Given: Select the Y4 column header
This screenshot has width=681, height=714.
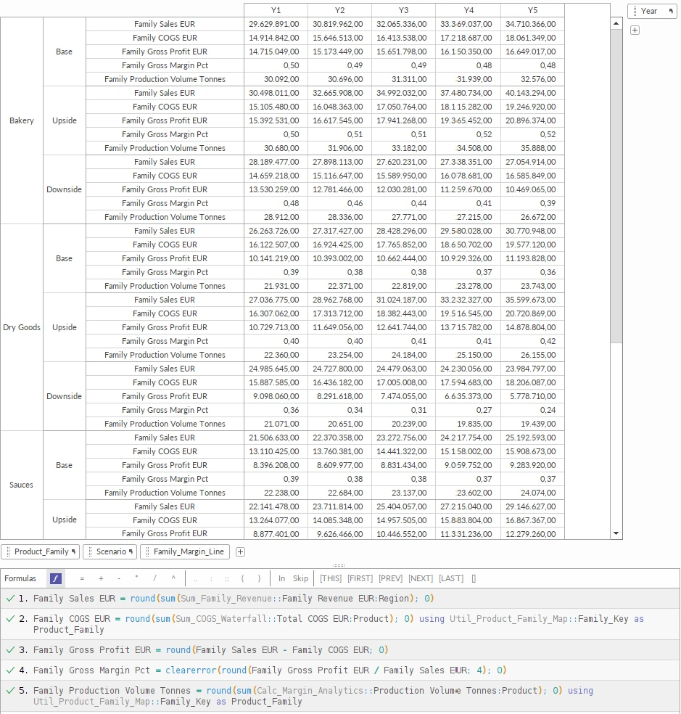Looking at the screenshot, I should click(469, 10).
